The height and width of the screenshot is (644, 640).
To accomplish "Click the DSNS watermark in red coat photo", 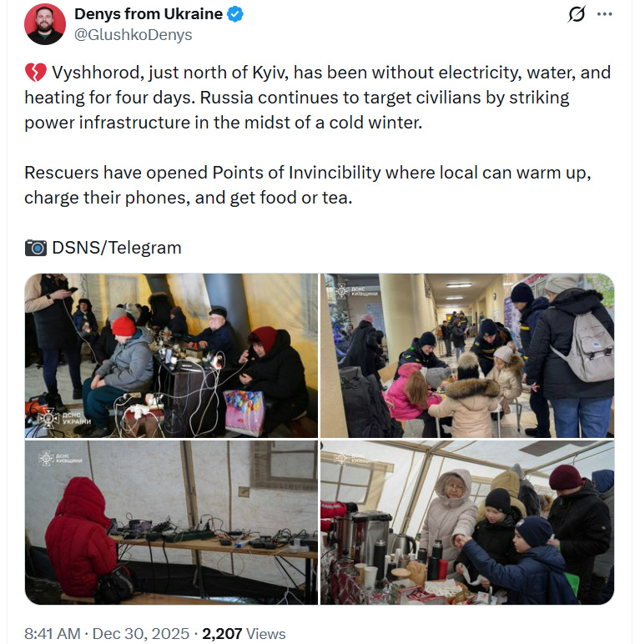I will click(x=60, y=458).
